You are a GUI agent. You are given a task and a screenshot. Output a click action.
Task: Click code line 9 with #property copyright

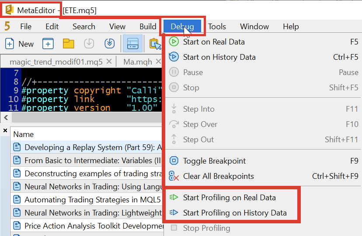coord(92,90)
